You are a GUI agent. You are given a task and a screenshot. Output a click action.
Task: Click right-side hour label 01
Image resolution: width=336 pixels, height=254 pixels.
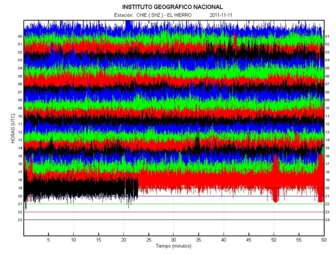327,37
